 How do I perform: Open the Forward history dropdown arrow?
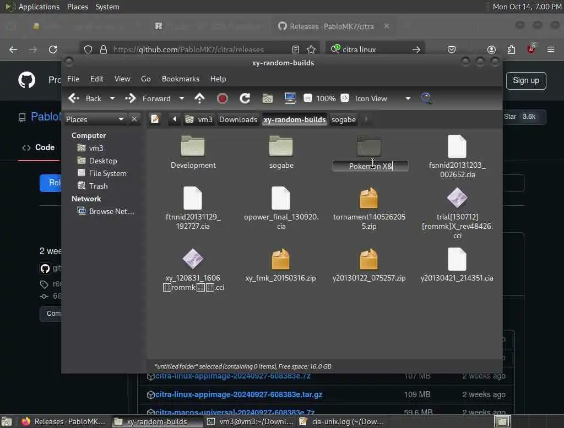[x=182, y=98]
